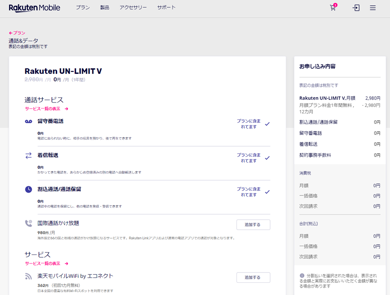Click the お申し込み内容 summary heading
This screenshot has width=390, height=295.
(x=317, y=66)
